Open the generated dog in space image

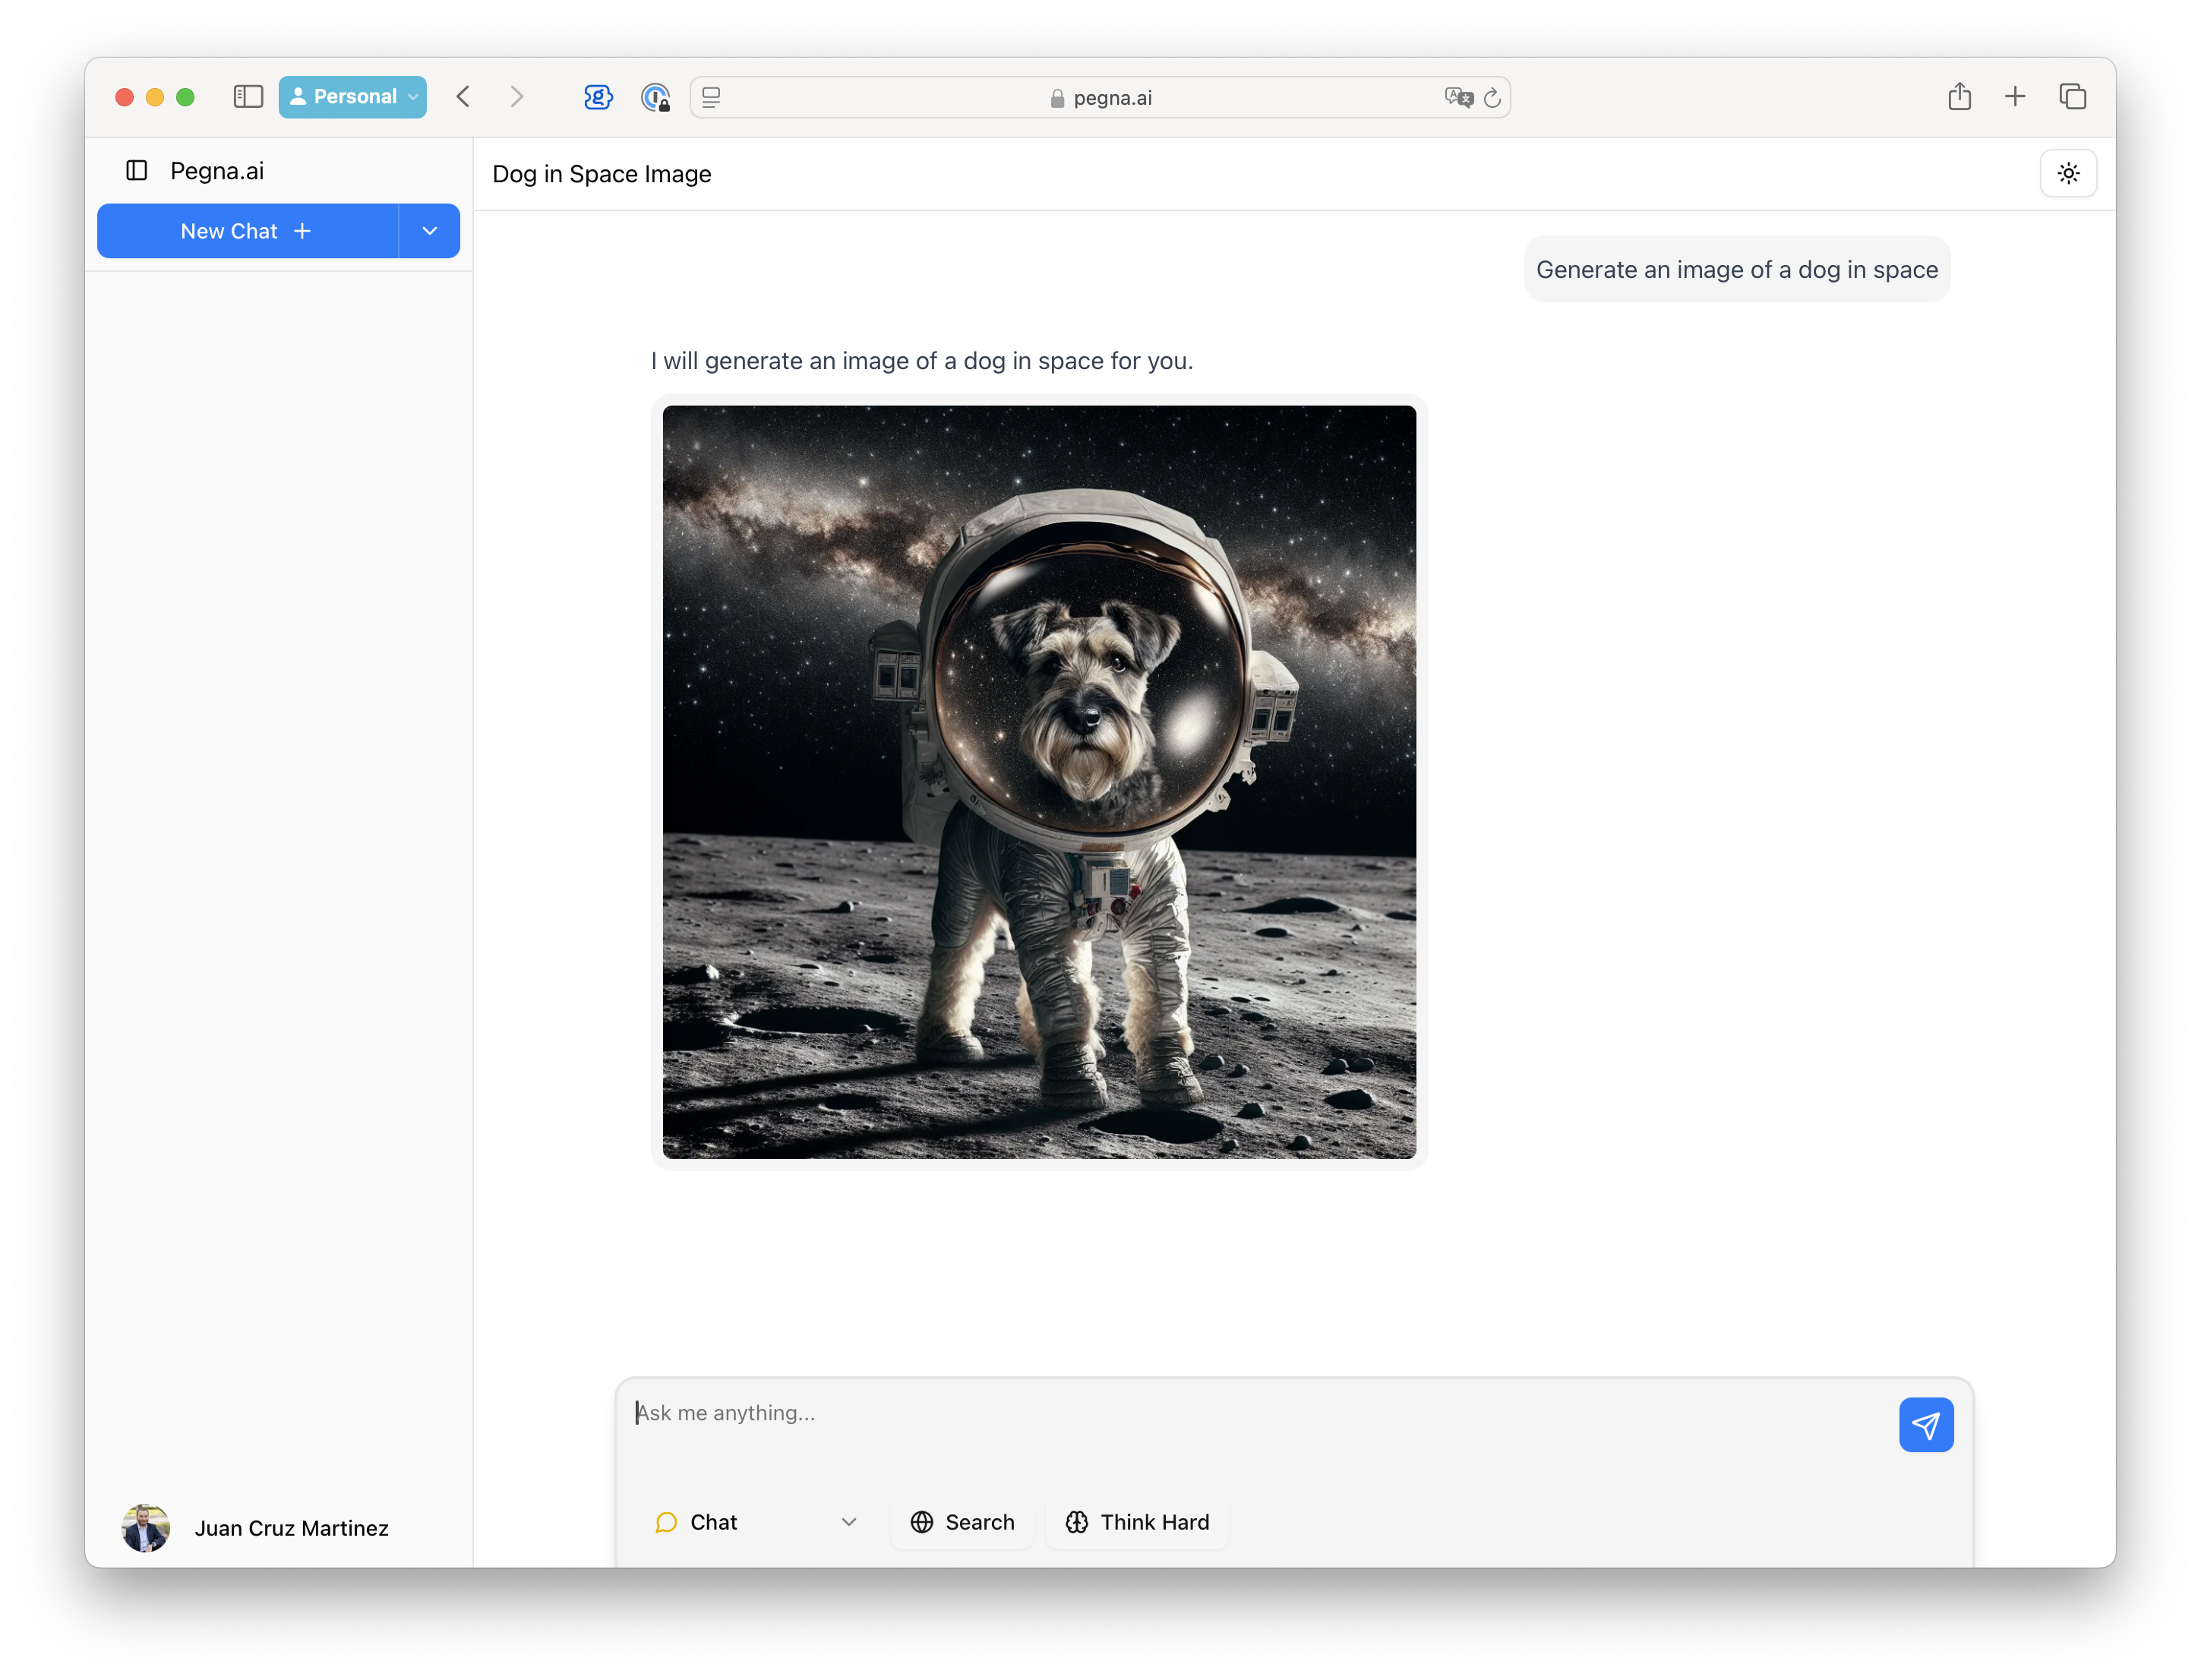[x=1039, y=782]
